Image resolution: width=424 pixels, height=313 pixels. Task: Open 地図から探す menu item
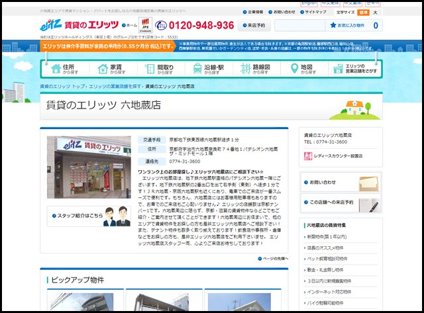[304, 69]
